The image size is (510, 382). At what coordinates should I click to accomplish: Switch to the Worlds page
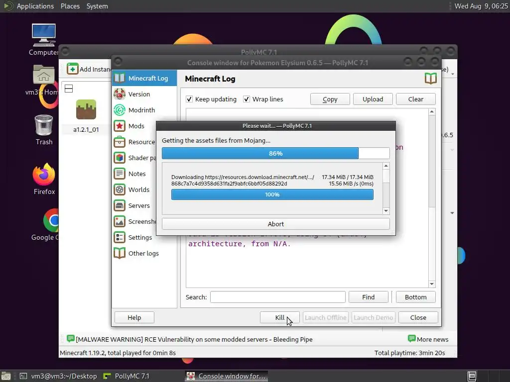[144, 190]
